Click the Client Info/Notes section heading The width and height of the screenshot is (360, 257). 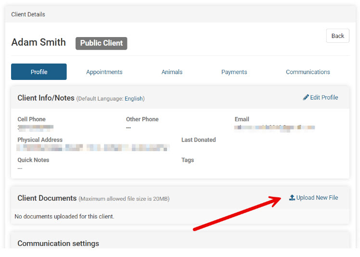tap(46, 98)
